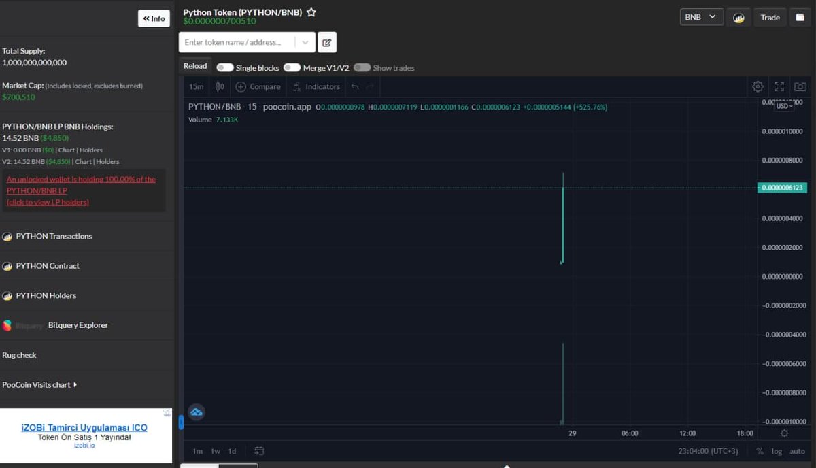The width and height of the screenshot is (816, 468).
Task: Open Bitquery Explorer link
Action: point(78,325)
